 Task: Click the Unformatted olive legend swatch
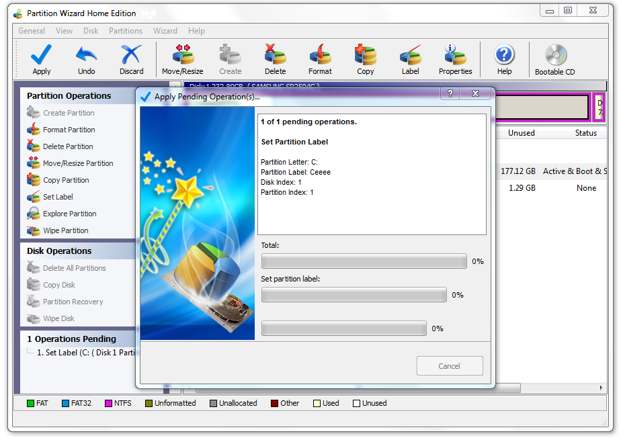coord(149,404)
